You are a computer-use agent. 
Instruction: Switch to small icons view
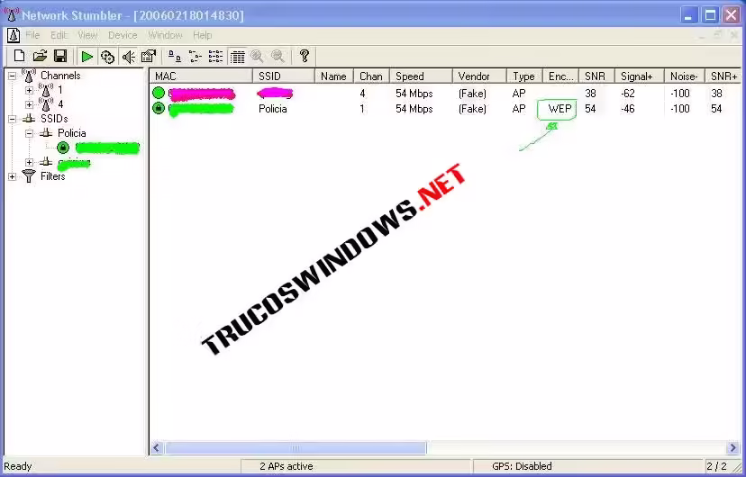click(196, 57)
